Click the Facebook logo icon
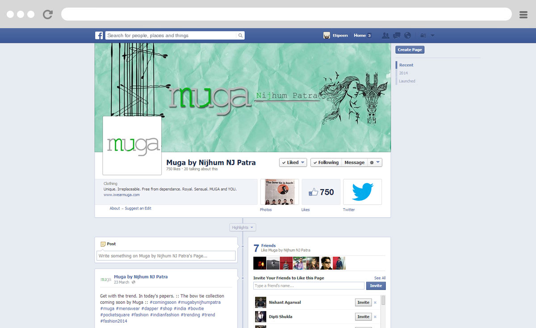The width and height of the screenshot is (536, 328). 99,35
